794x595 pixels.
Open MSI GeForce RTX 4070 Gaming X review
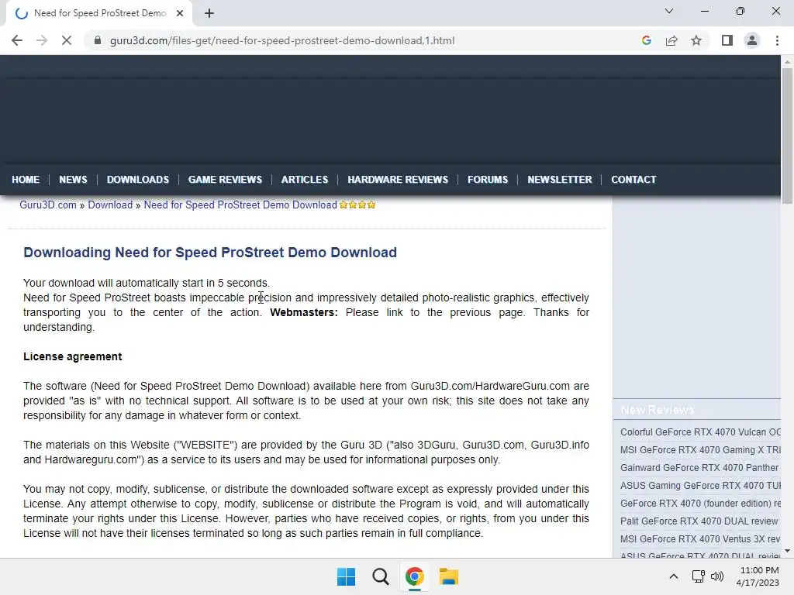(x=700, y=450)
